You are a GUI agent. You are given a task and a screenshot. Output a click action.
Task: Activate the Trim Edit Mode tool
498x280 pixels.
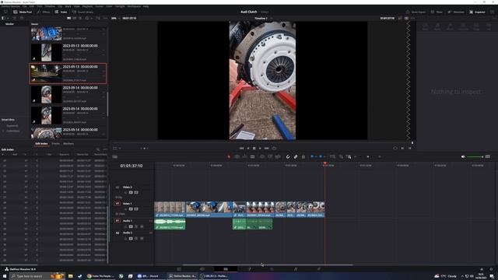pos(237,156)
